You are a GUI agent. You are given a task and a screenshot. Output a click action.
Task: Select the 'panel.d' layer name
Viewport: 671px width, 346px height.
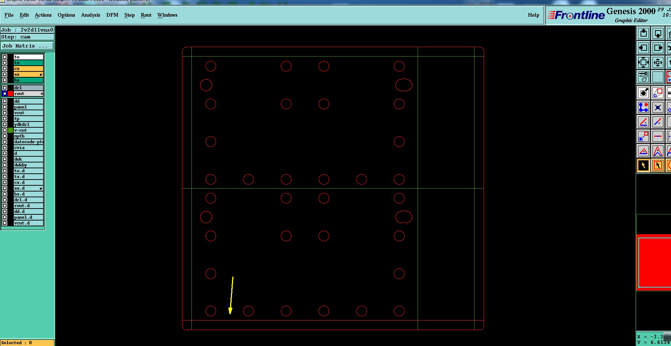pos(29,217)
